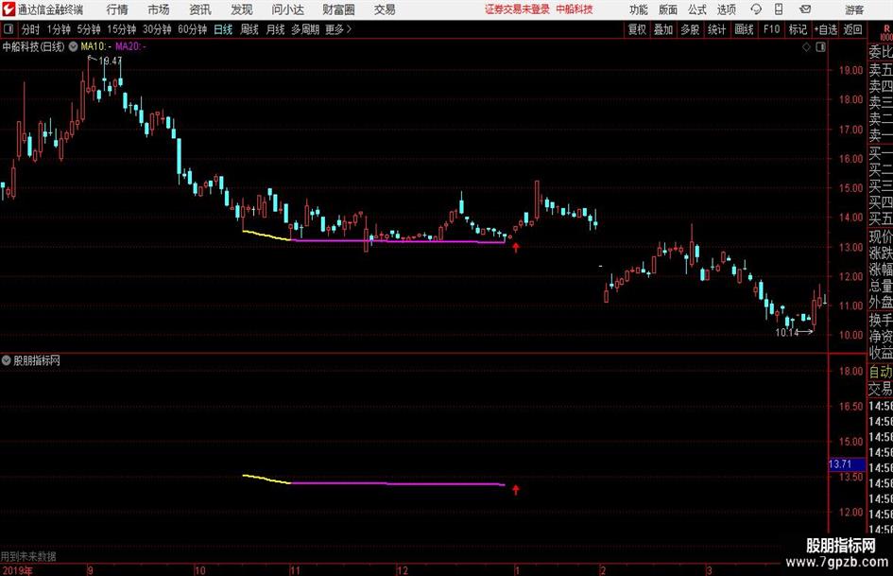Click the 叠加 overlay button

663,29
